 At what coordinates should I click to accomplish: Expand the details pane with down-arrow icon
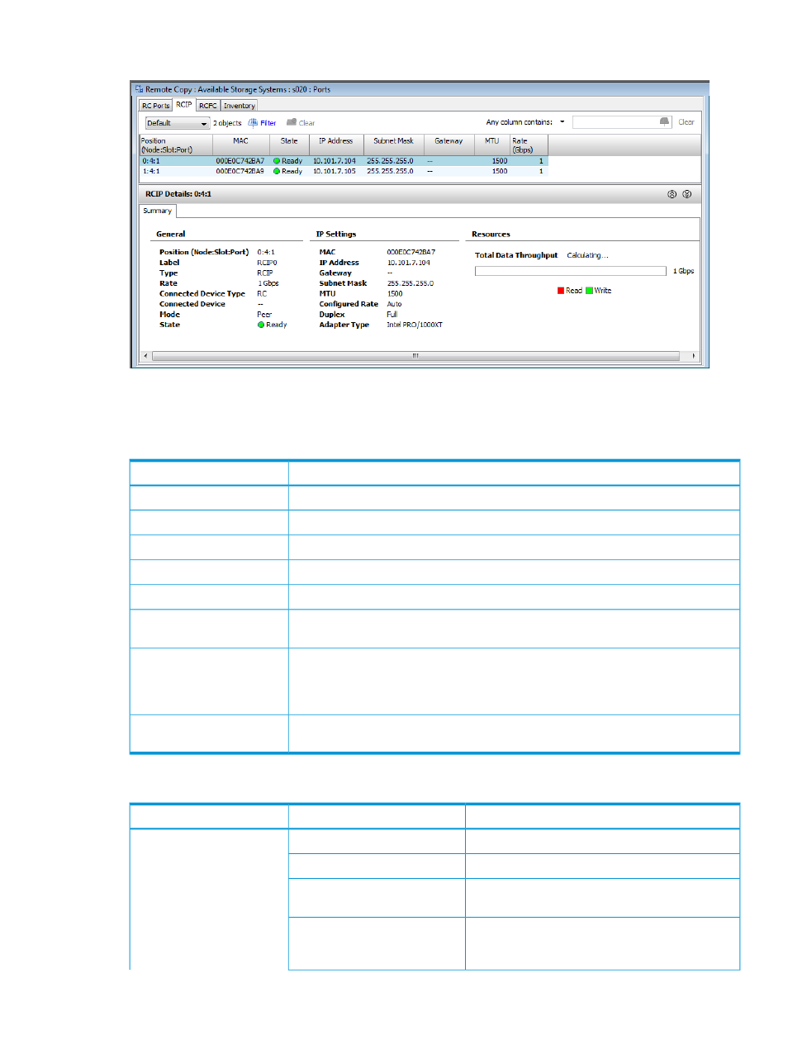click(x=687, y=194)
